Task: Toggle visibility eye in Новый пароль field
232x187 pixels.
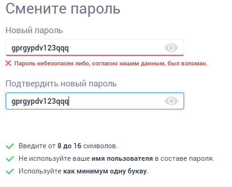Action: pos(171,48)
